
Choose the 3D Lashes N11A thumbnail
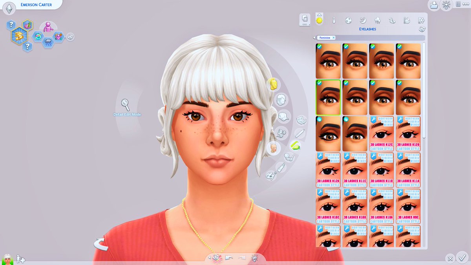pos(408,170)
